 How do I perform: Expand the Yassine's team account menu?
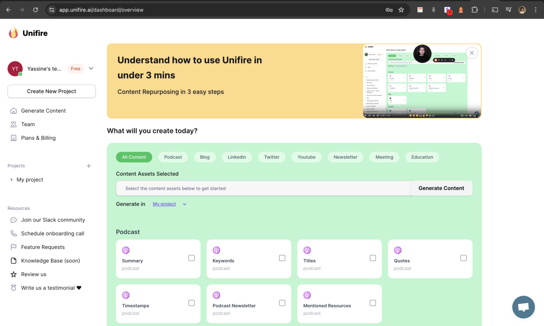[91, 69]
